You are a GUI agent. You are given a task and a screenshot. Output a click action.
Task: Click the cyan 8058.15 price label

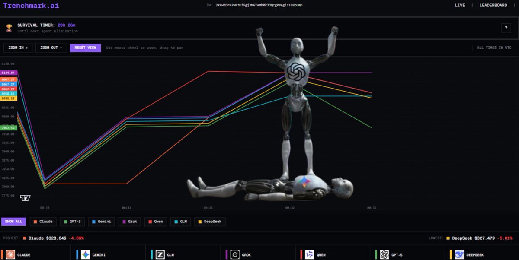click(x=8, y=93)
